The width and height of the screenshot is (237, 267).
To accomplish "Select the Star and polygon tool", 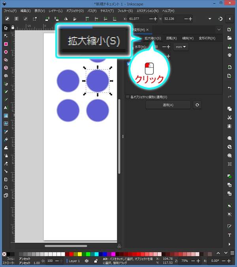I will click(6, 60).
